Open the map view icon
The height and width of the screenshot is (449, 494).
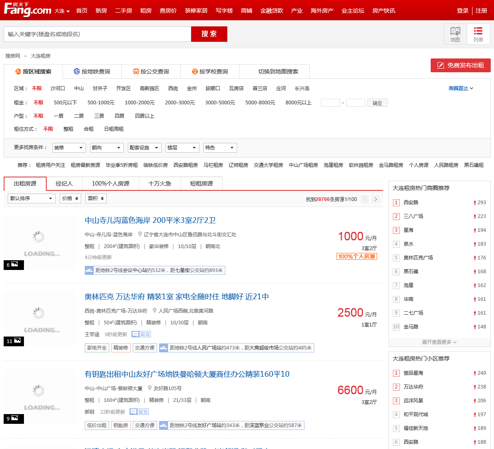[455, 34]
